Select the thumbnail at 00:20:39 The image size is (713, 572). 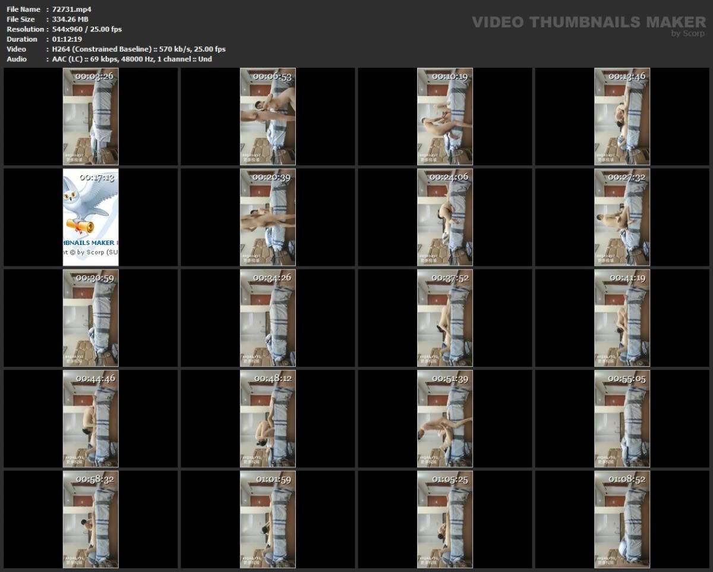[269, 217]
